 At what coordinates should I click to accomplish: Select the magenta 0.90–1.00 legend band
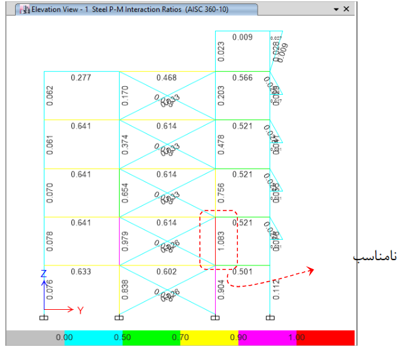coord(267,337)
